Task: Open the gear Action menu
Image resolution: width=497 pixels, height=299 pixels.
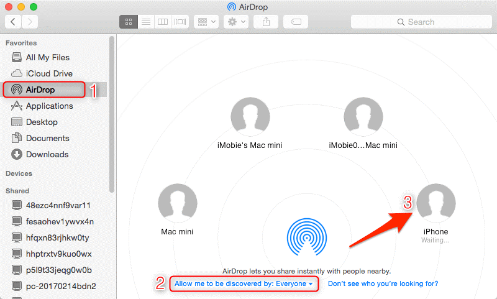Action: coord(236,22)
